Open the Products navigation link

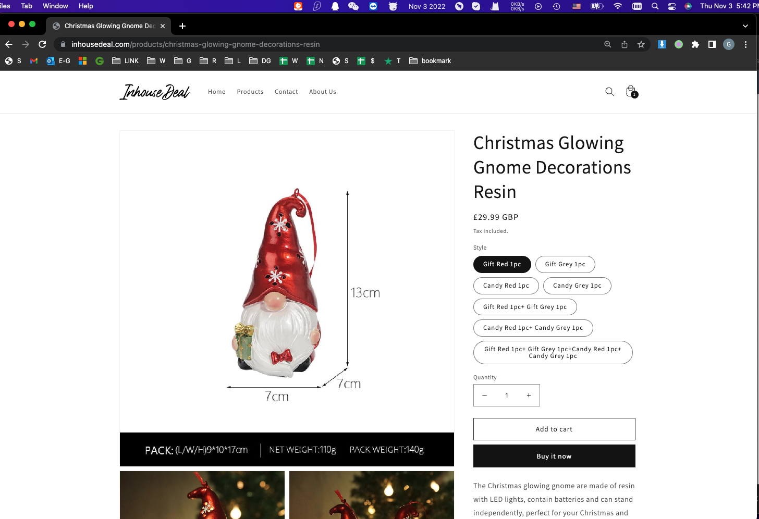point(250,92)
